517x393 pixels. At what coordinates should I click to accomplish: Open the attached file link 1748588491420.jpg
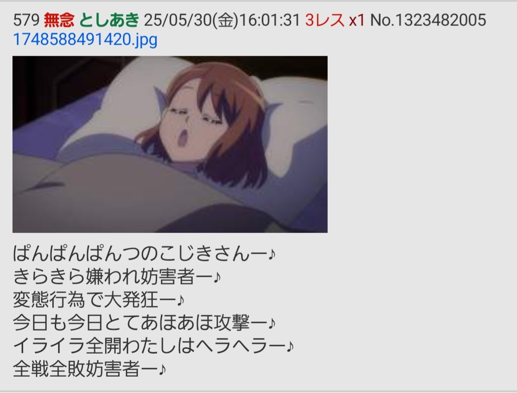[85, 40]
